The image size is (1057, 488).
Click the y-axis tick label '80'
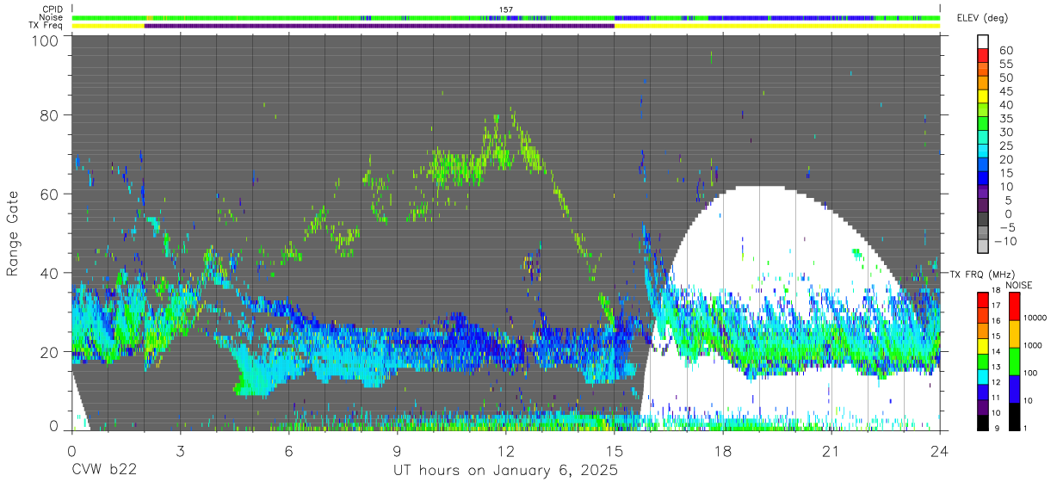(x=50, y=115)
